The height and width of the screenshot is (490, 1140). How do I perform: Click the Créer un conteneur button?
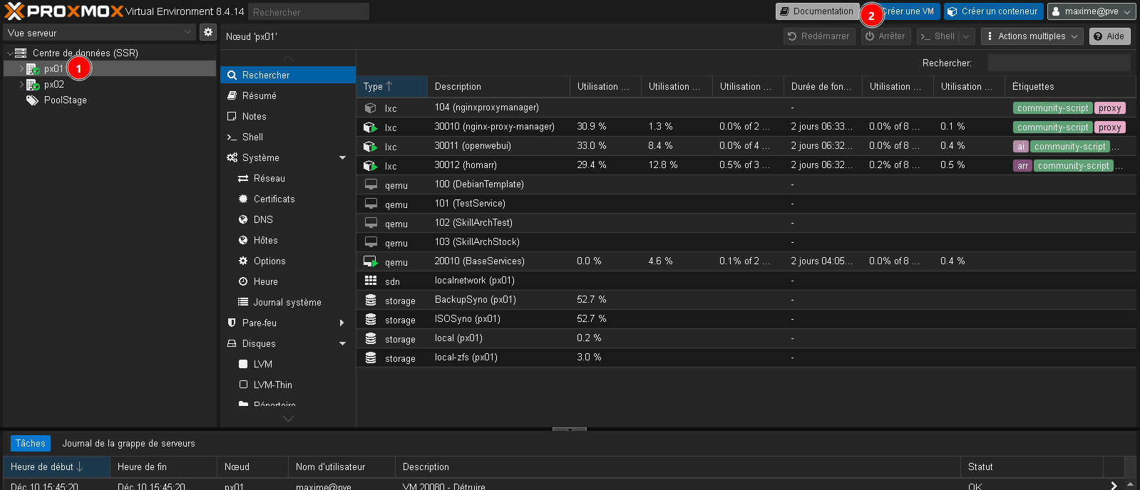click(x=993, y=11)
